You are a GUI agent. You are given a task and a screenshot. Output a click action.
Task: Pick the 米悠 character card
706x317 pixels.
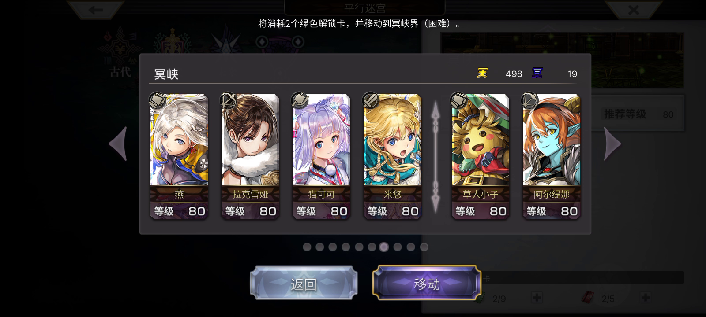coord(392,156)
